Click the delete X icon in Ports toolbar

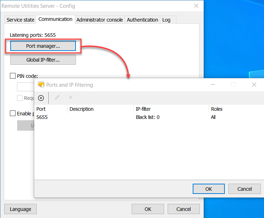pos(71,97)
